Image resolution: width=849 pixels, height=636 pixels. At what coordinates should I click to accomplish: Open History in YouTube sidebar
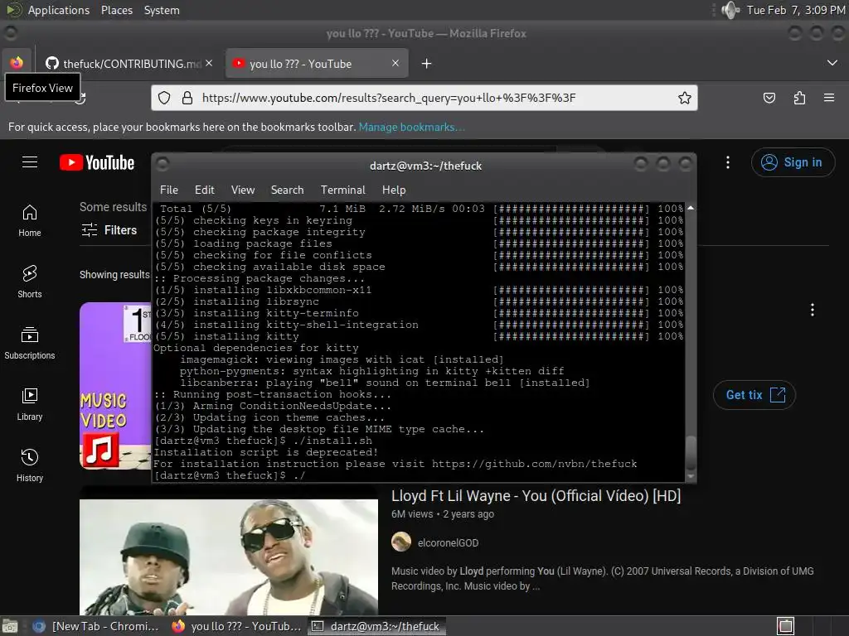(x=30, y=465)
